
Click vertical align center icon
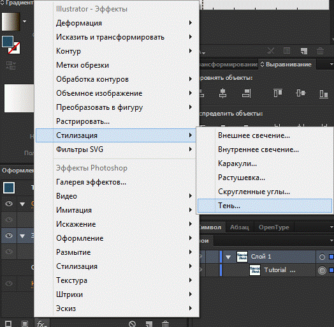(x=301, y=93)
